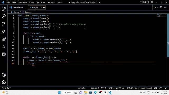Open the Run menu
Screen dimensions: 169x95
43,2
